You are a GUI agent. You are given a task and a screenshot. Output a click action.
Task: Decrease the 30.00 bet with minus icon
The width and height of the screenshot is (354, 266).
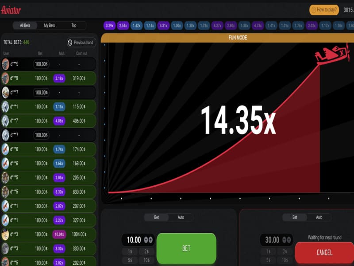pos(284,240)
